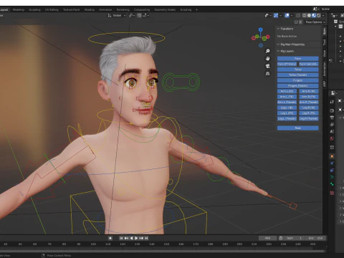Toggle the auto keying record button
The width and height of the screenshot is (344, 258).
[110, 238]
